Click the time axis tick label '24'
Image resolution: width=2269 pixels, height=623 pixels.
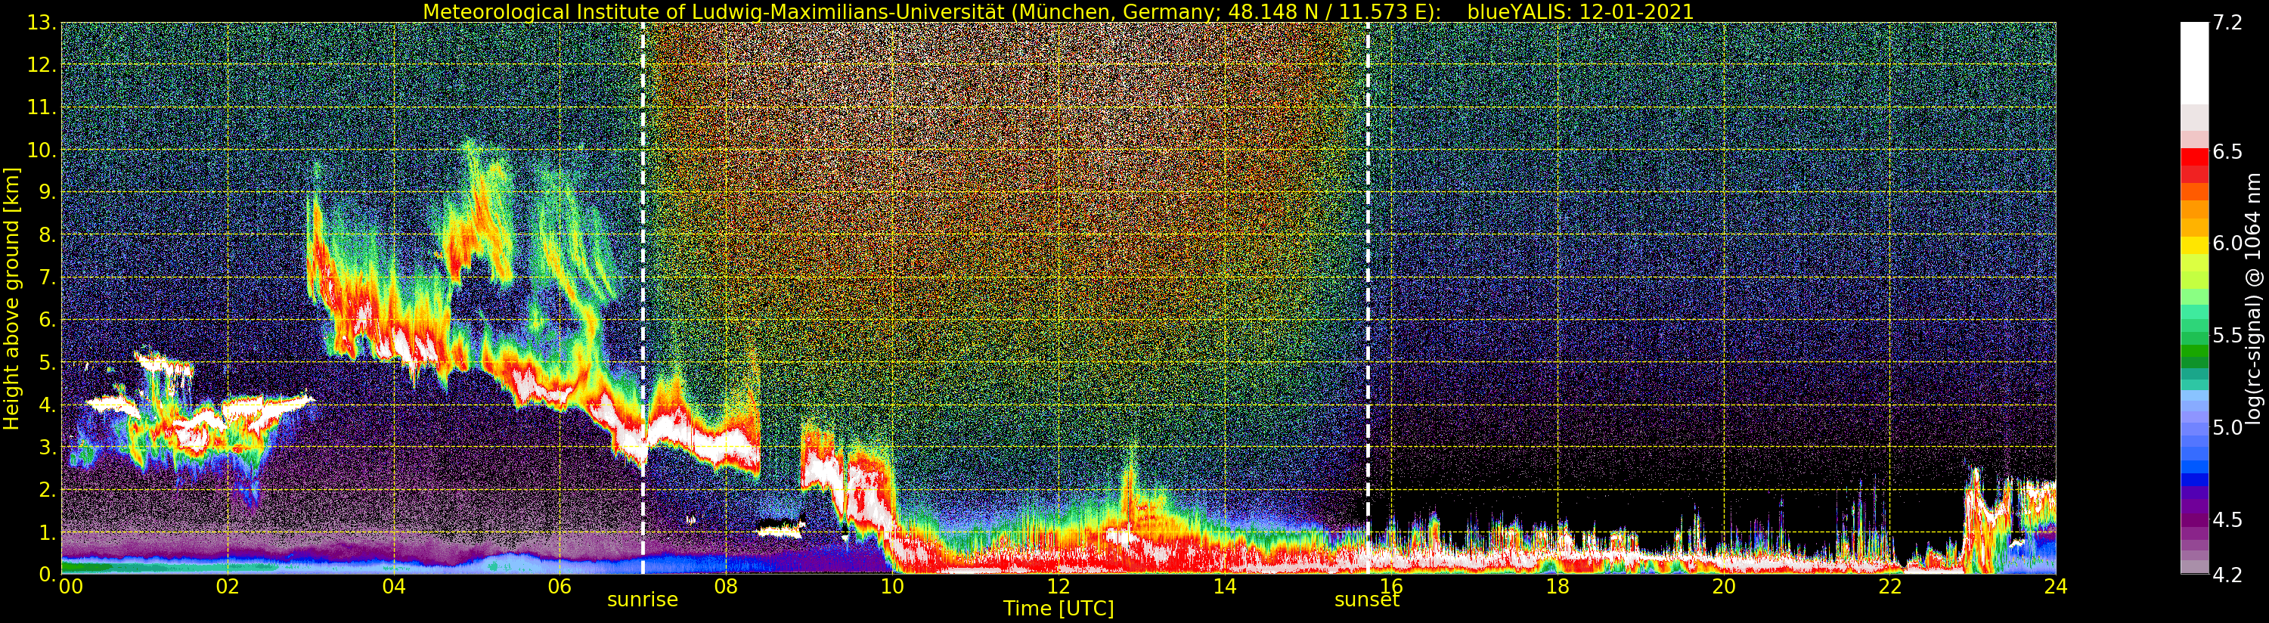(x=2056, y=586)
